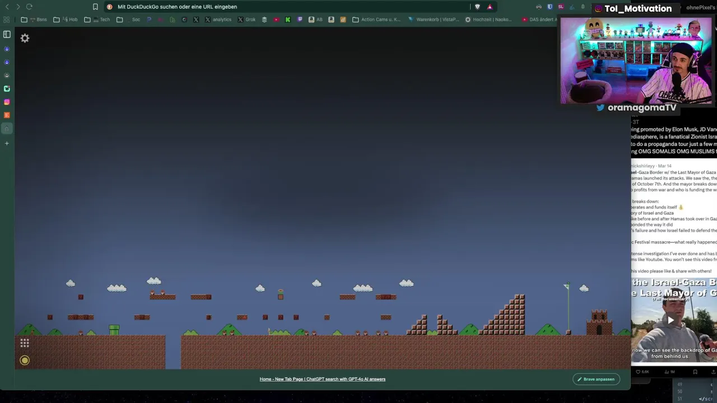Click the Brave anpassen button
Screen dimensions: 717x403
coord(596,379)
